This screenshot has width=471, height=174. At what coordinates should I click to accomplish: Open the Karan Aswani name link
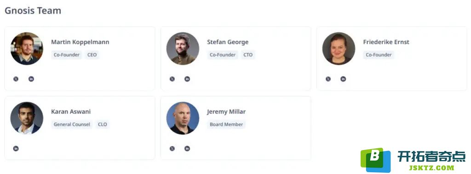pos(71,111)
